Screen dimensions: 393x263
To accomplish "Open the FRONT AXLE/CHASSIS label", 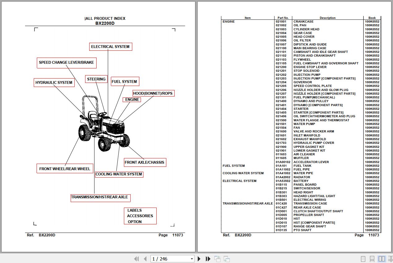I will [x=145, y=162].
